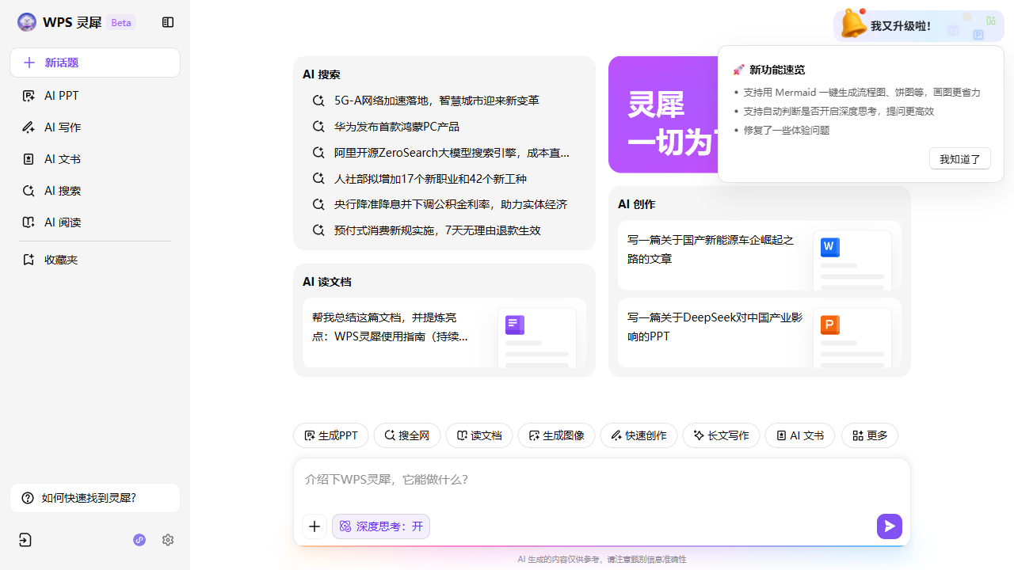Open settings via the gear icon
Image resolution: width=1014 pixels, height=570 pixels.
[168, 540]
